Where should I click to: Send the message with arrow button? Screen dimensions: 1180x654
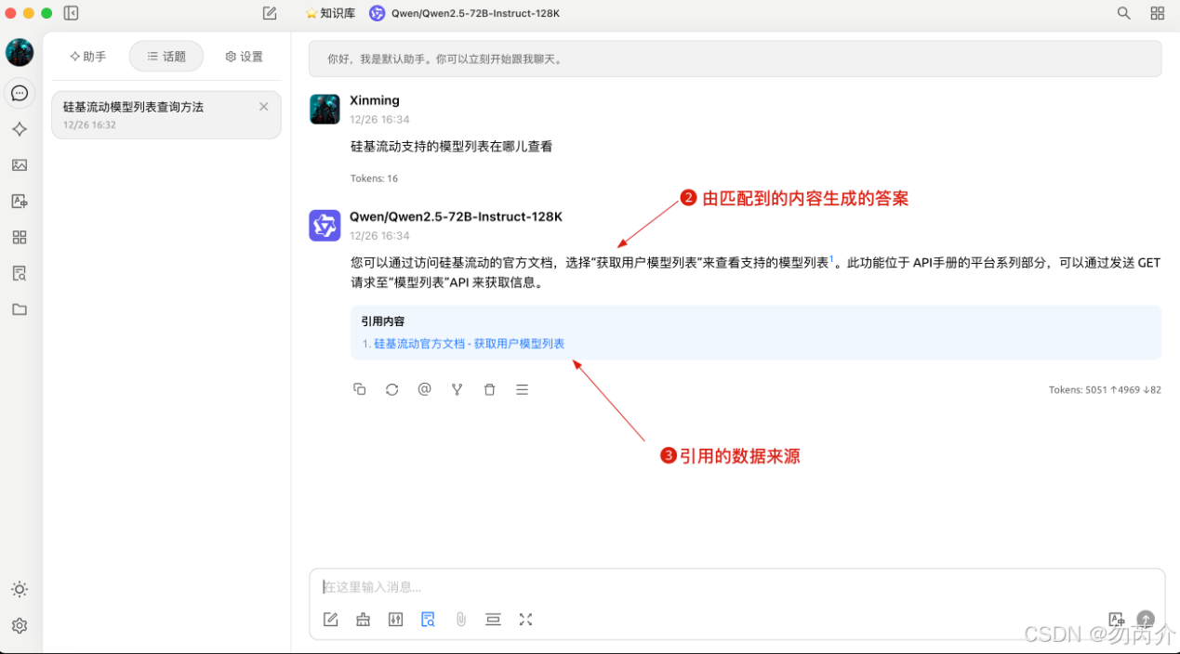[1147, 620]
